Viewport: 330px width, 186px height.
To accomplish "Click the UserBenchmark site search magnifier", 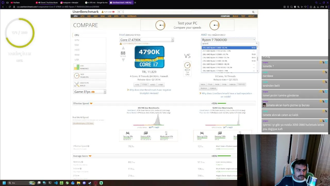I will [x=253, y=12].
